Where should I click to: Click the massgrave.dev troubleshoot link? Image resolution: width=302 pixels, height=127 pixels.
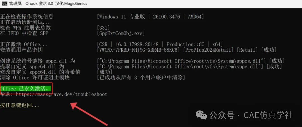pos(61,94)
